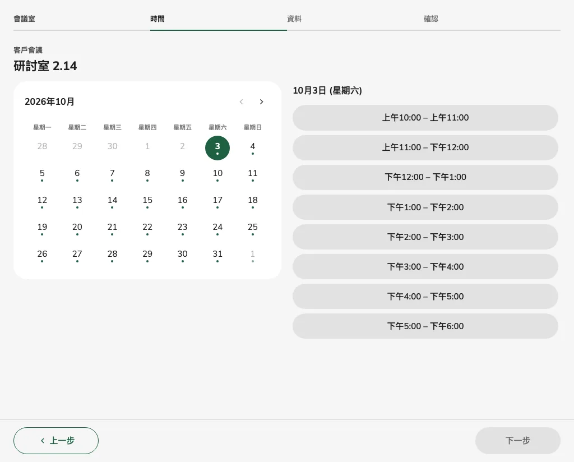This screenshot has width=574, height=462.
Task: Select October 9 date
Action: (182, 174)
